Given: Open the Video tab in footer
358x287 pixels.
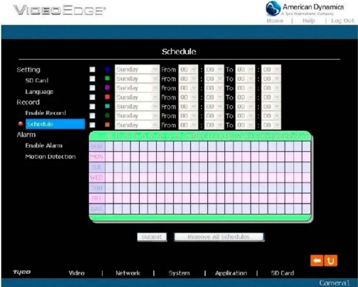Looking at the screenshot, I should point(77,273).
